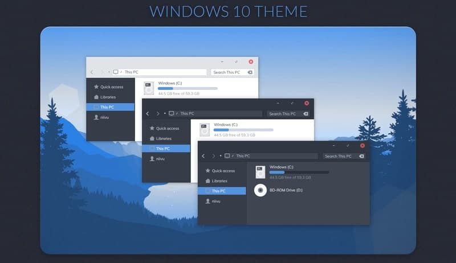
Task: Maximize the middle window
Action: pos(292,103)
